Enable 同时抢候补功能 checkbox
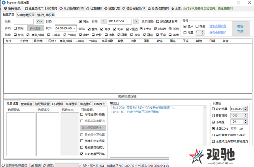 point(82,114)
